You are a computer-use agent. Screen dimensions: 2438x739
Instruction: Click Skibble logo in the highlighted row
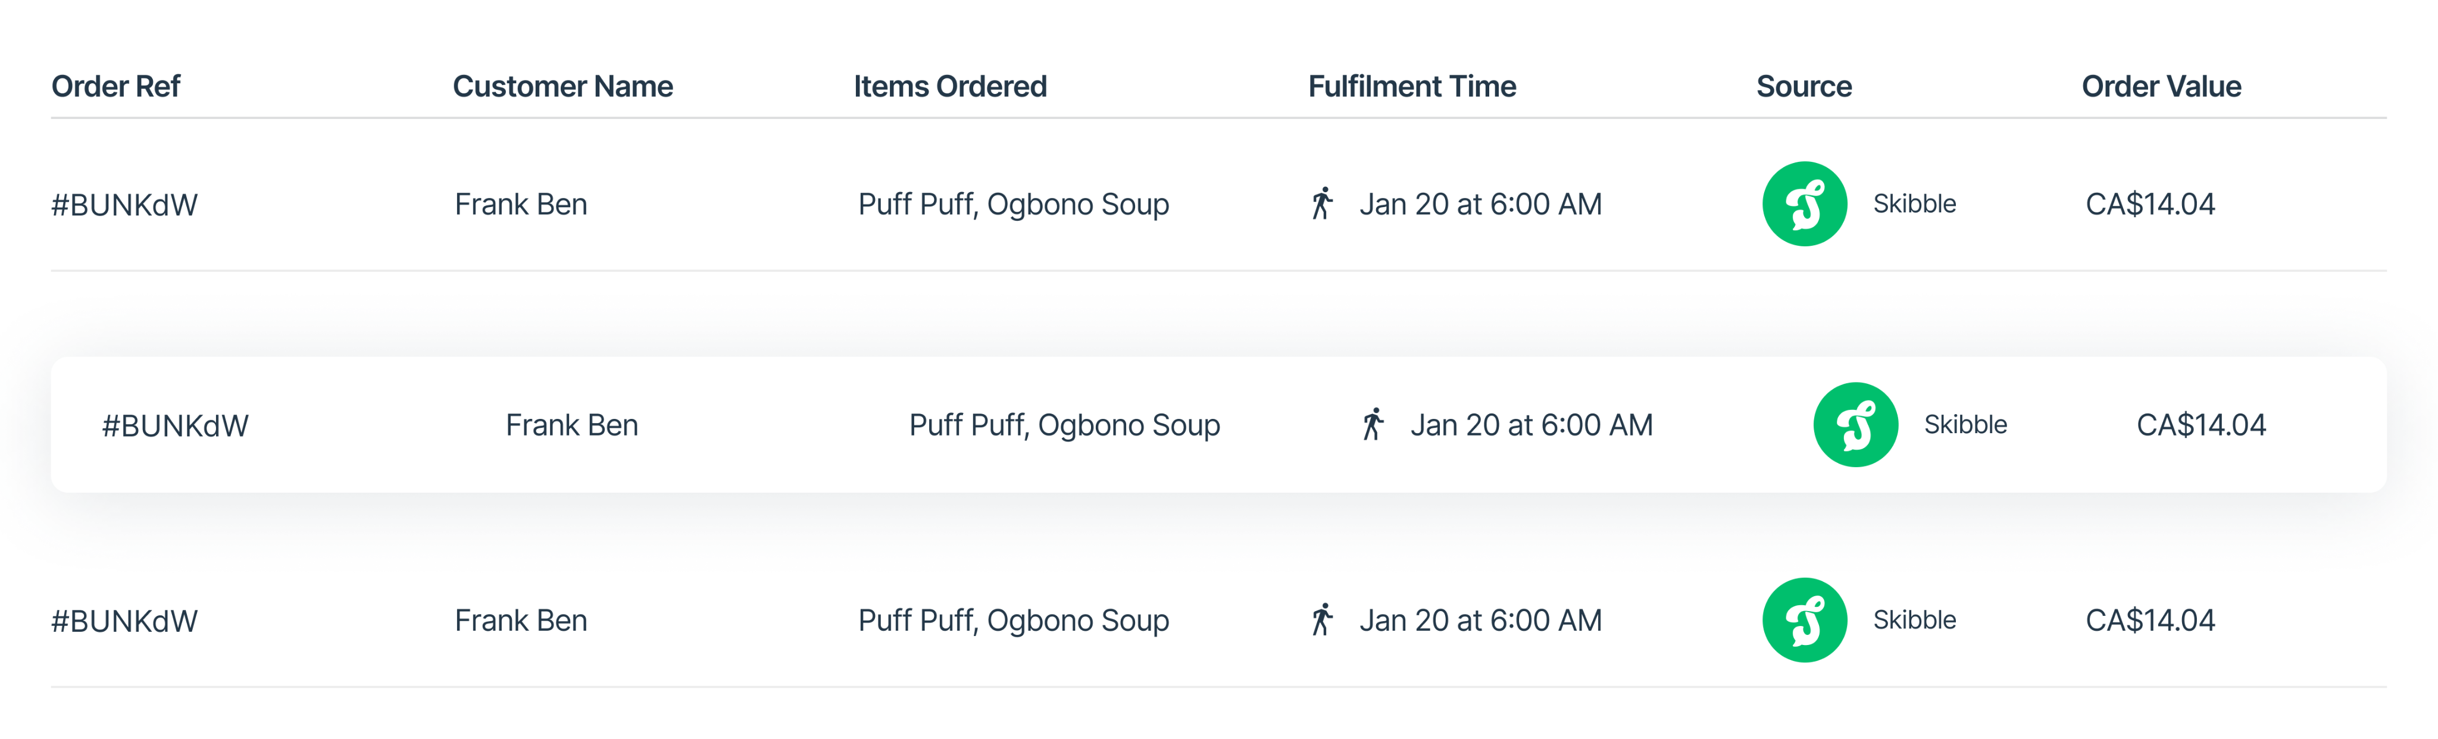(x=1855, y=425)
